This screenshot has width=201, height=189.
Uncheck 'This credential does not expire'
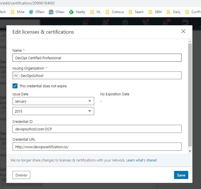tap(15, 86)
